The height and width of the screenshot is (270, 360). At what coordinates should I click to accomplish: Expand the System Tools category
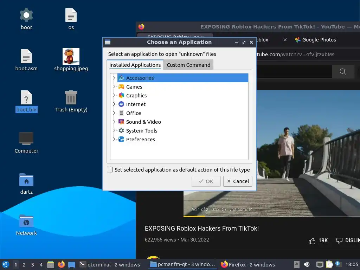tap(114, 130)
